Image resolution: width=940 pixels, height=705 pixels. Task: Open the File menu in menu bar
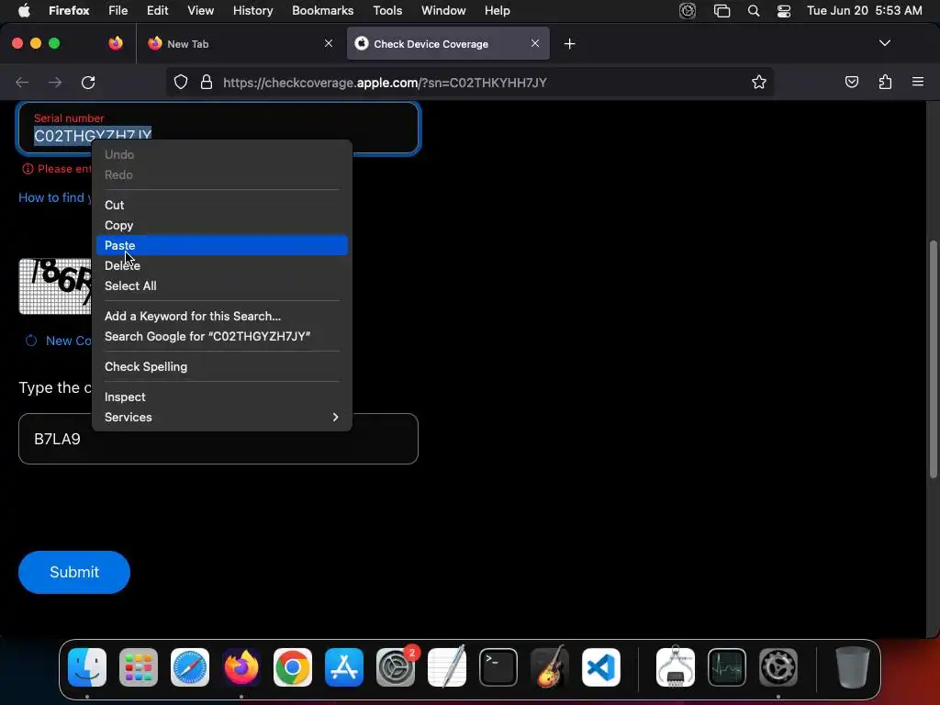pos(118,11)
